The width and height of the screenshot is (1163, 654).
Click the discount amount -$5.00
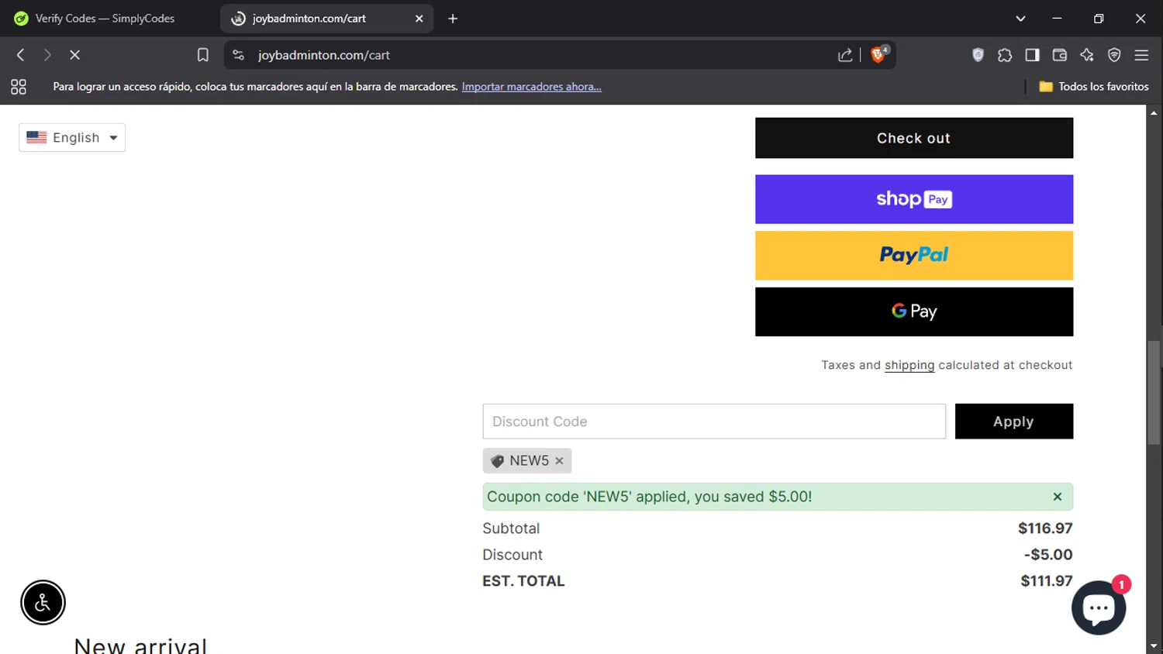click(1048, 555)
